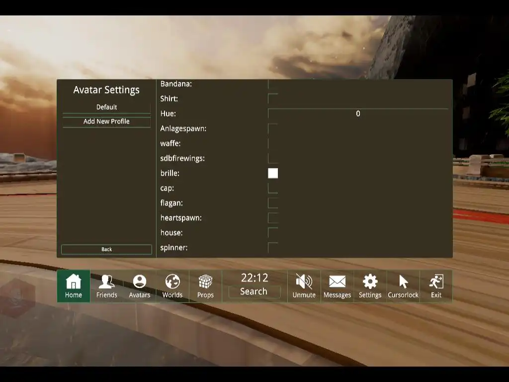This screenshot has height=382, width=509.
Task: Click the heartspawn: label
Action: coord(181,218)
